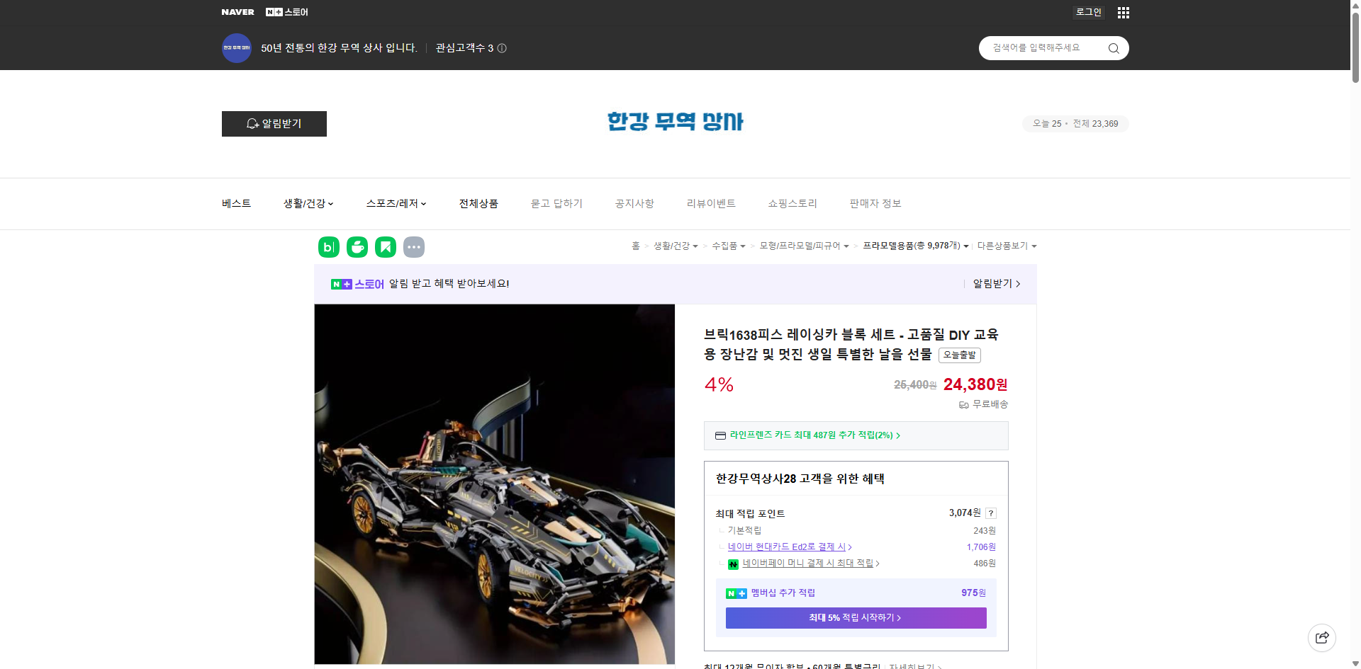Open the more options (···) icon

[x=414, y=247]
